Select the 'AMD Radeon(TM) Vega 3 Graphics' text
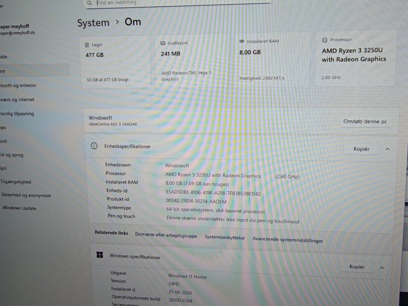This screenshot has height=306, width=408. tap(186, 76)
